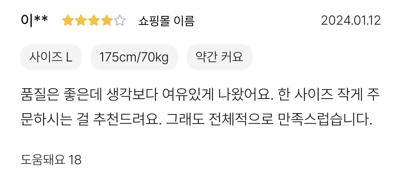406x189 pixels.
Task: Select the 175cm/70kg tag chip
Action: tap(134, 57)
